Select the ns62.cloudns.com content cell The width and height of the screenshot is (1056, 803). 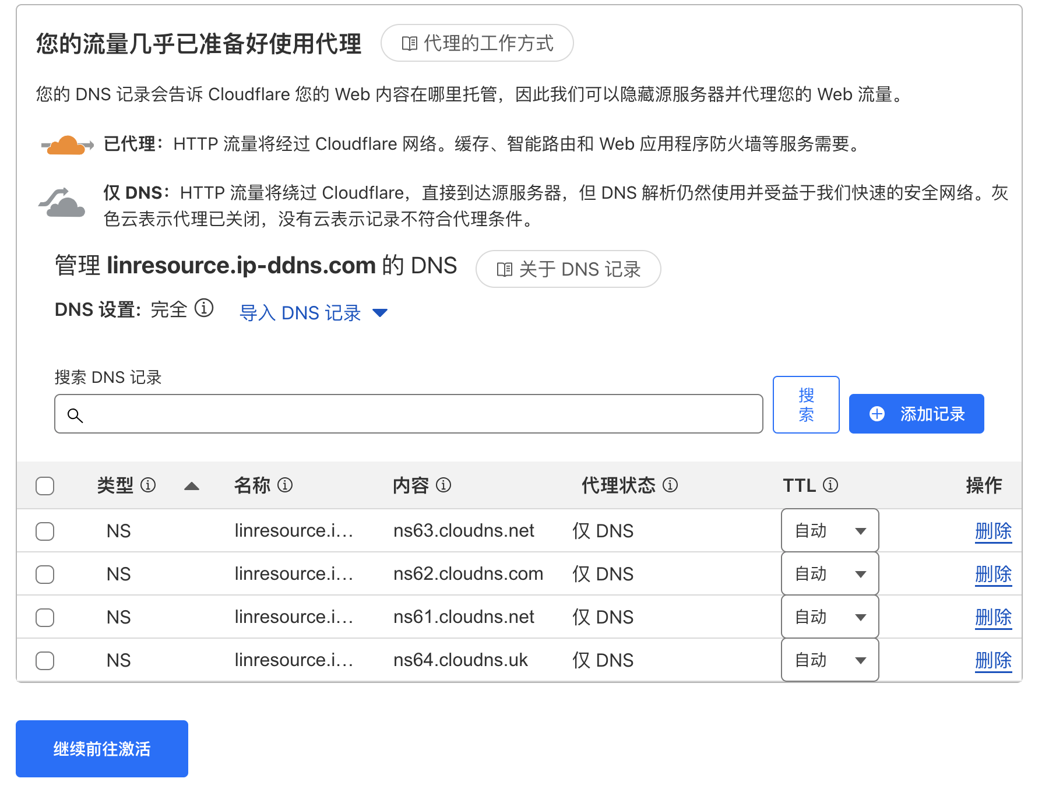468,574
